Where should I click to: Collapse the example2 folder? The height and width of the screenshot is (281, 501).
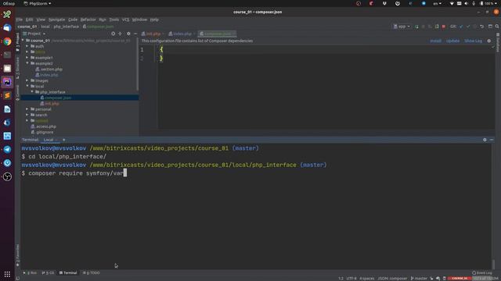click(x=27, y=63)
